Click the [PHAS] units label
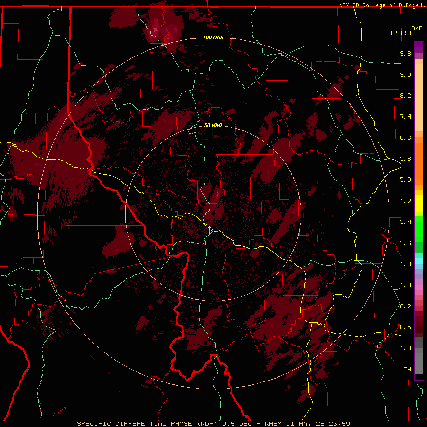 click(x=401, y=33)
